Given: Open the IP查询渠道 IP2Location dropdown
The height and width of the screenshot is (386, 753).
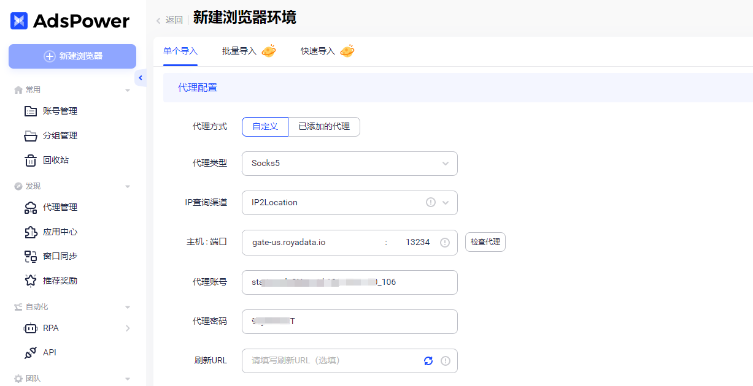Looking at the screenshot, I should (x=350, y=203).
